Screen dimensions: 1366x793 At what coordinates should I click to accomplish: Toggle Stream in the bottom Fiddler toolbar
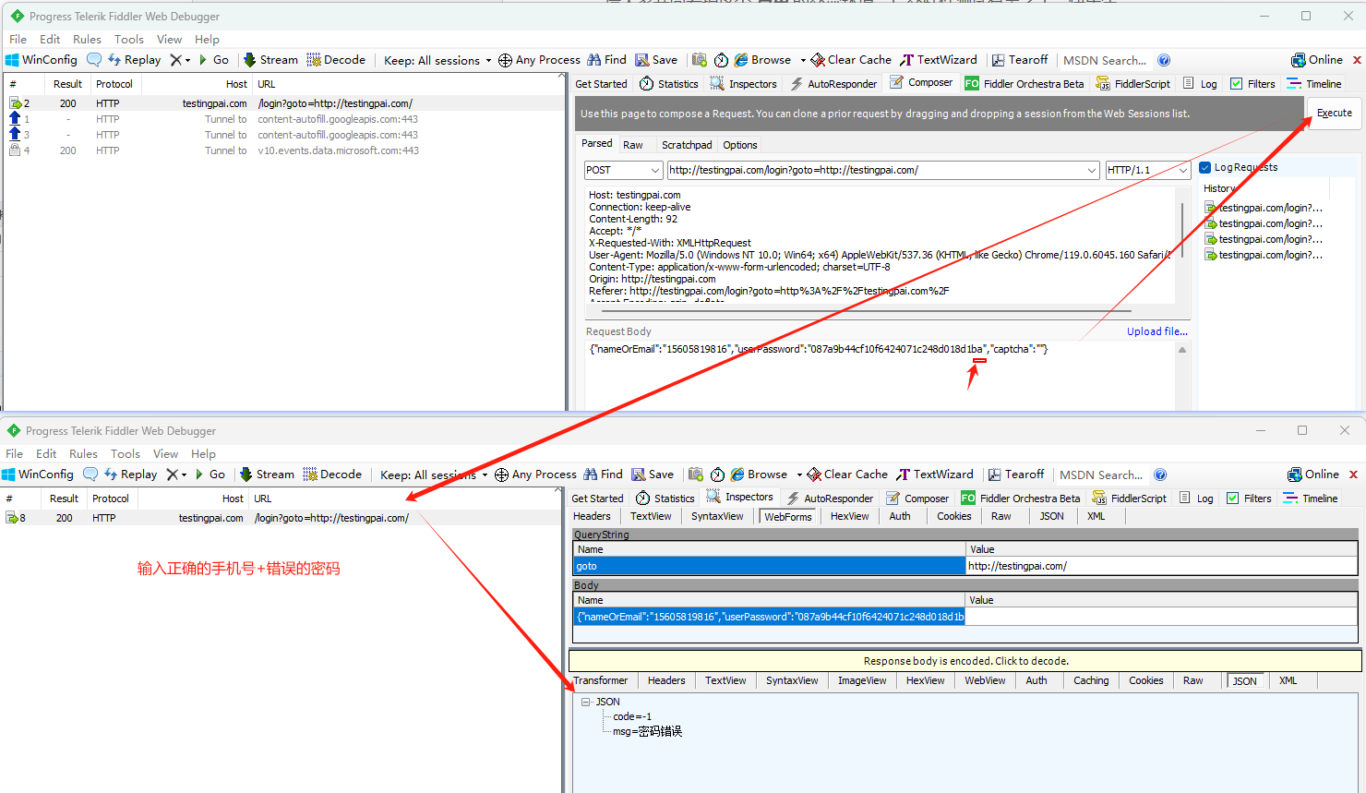(267, 475)
